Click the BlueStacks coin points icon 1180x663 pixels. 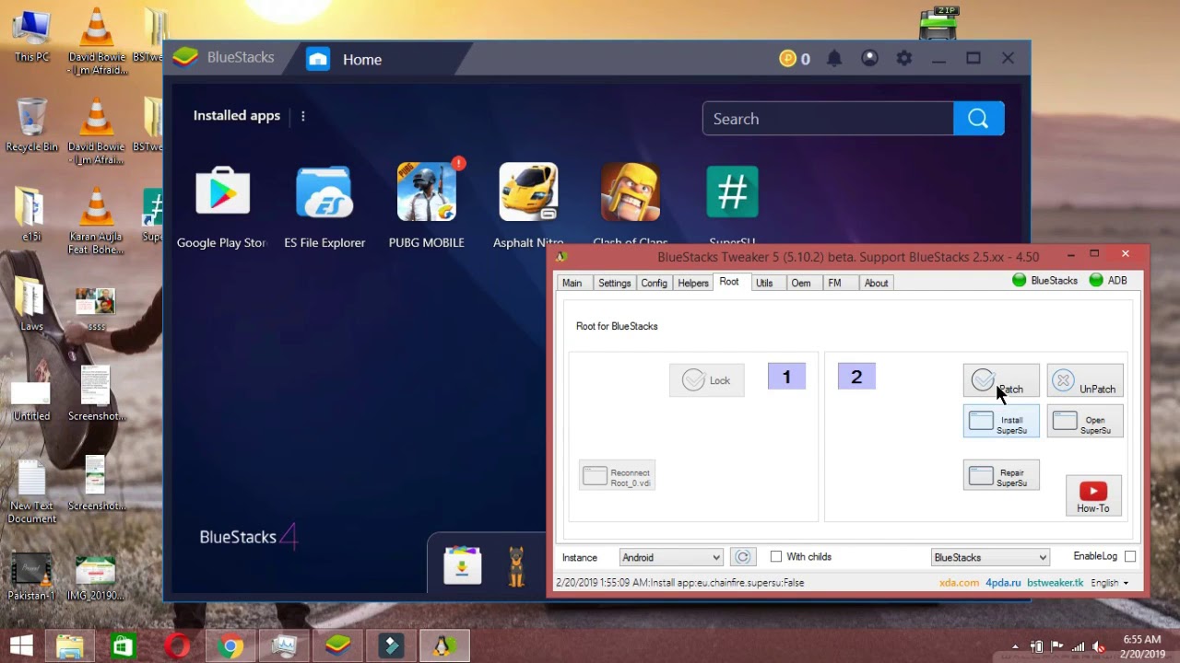[x=787, y=59]
